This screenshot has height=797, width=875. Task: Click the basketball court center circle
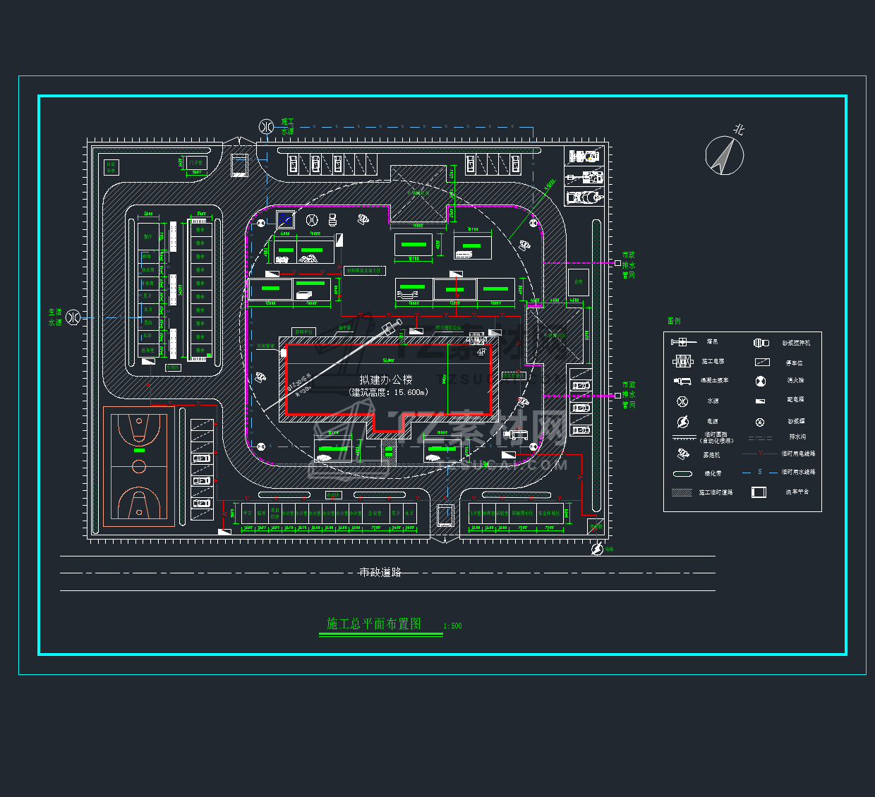coord(139,466)
